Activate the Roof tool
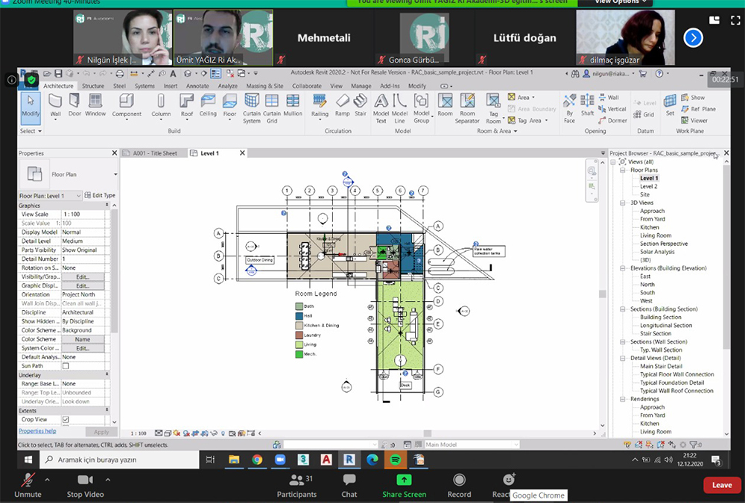The width and height of the screenshot is (745, 503). click(x=186, y=105)
